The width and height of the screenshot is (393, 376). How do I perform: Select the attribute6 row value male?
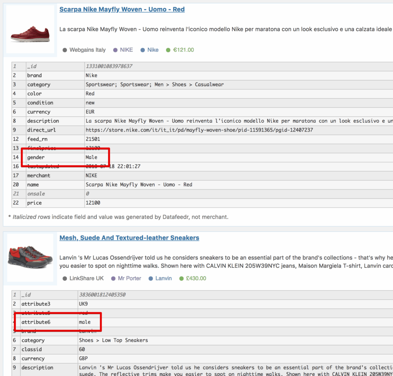(84, 322)
